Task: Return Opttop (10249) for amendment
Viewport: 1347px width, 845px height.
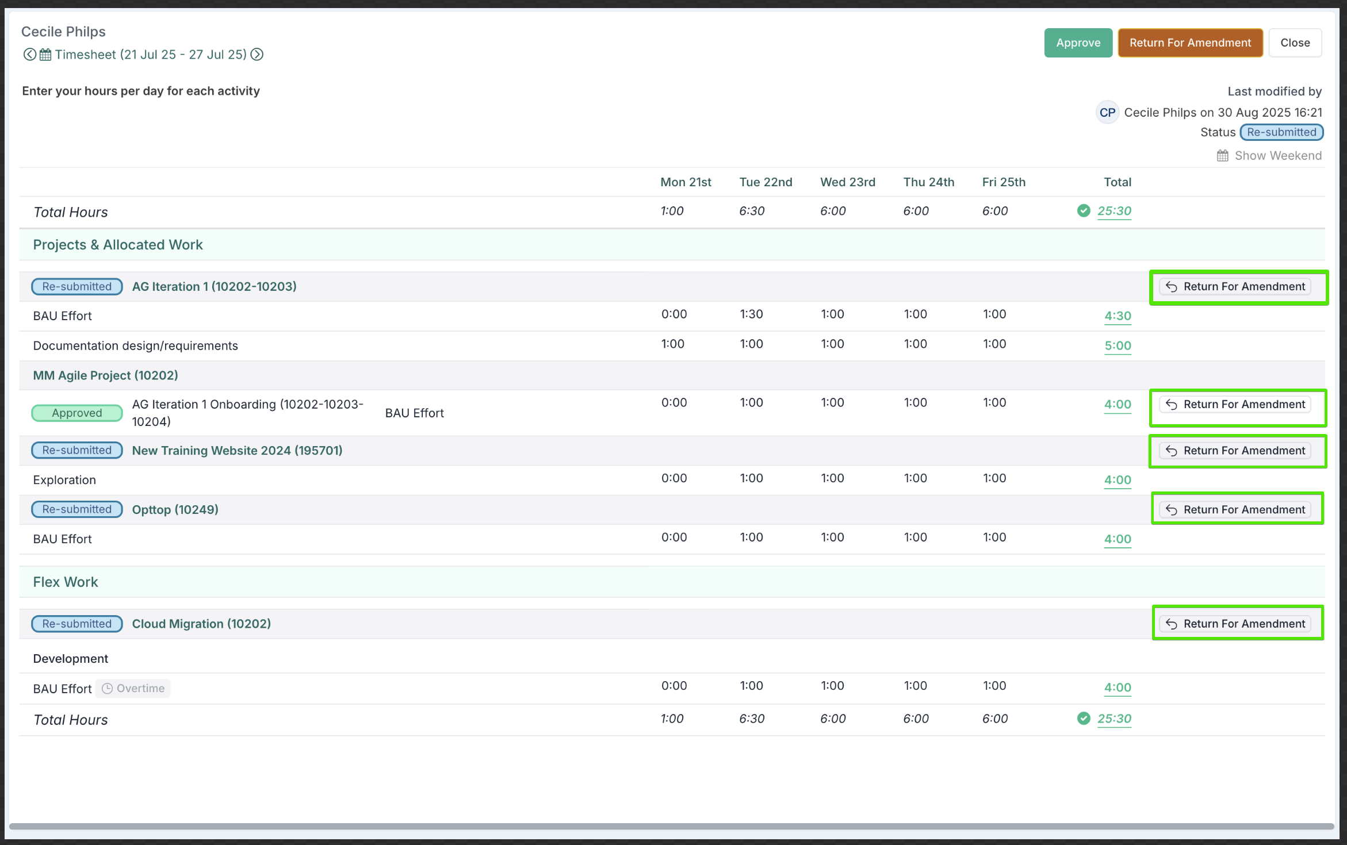Action: tap(1235, 510)
